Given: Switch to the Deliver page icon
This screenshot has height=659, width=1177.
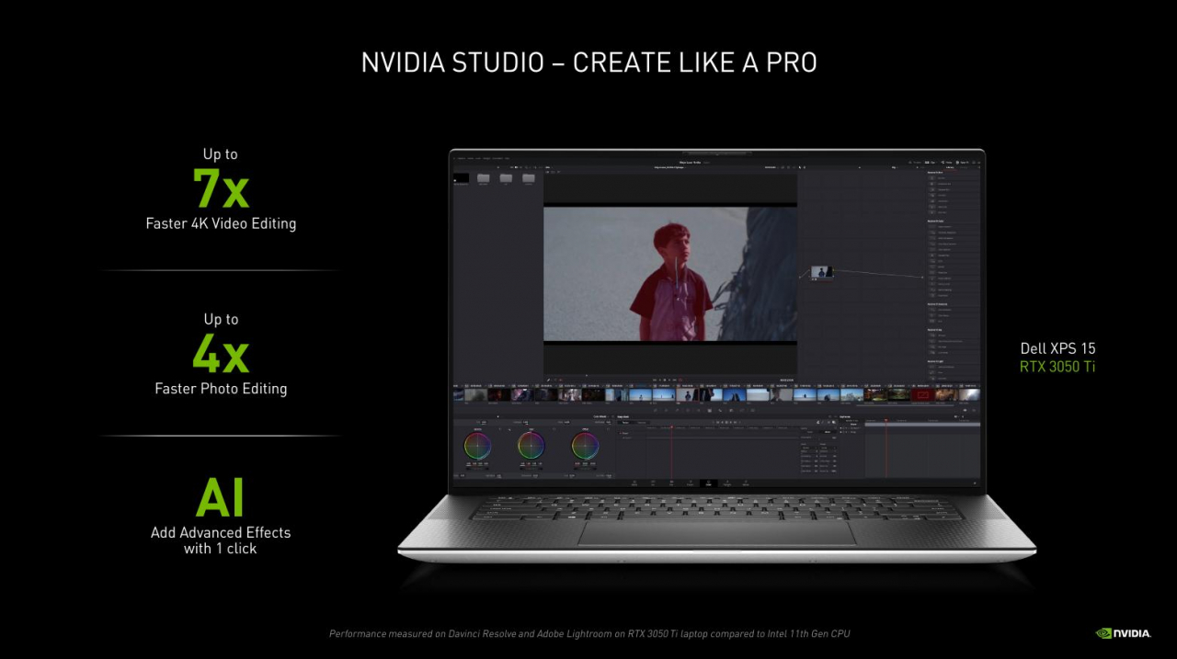Looking at the screenshot, I should tap(745, 483).
